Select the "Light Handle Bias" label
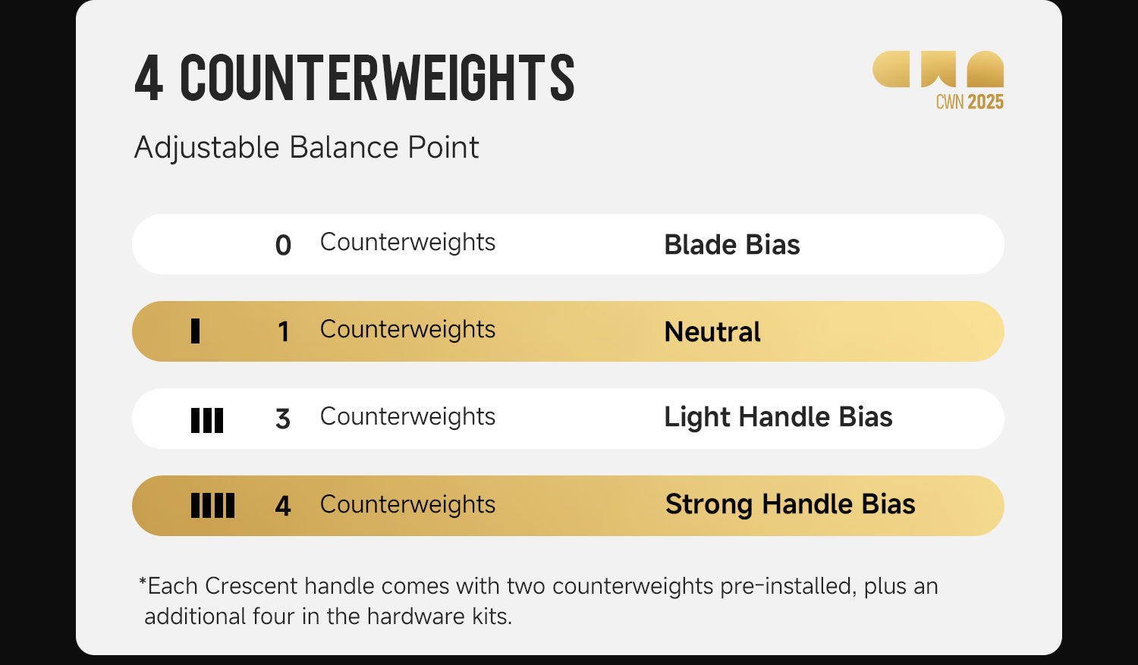The height and width of the screenshot is (665, 1138). [x=778, y=417]
